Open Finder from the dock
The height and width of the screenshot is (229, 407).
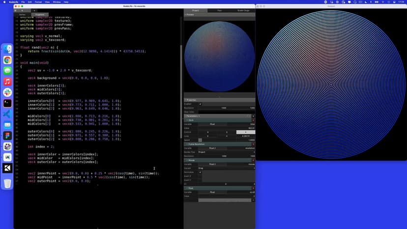point(7,49)
